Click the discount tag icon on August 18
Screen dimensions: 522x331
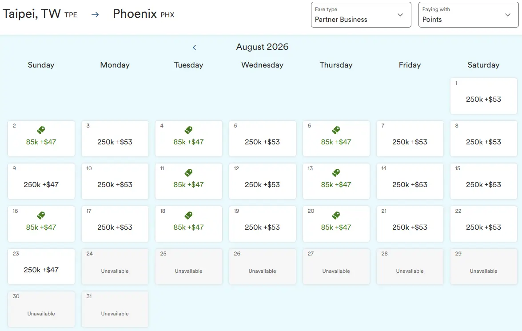(x=188, y=215)
